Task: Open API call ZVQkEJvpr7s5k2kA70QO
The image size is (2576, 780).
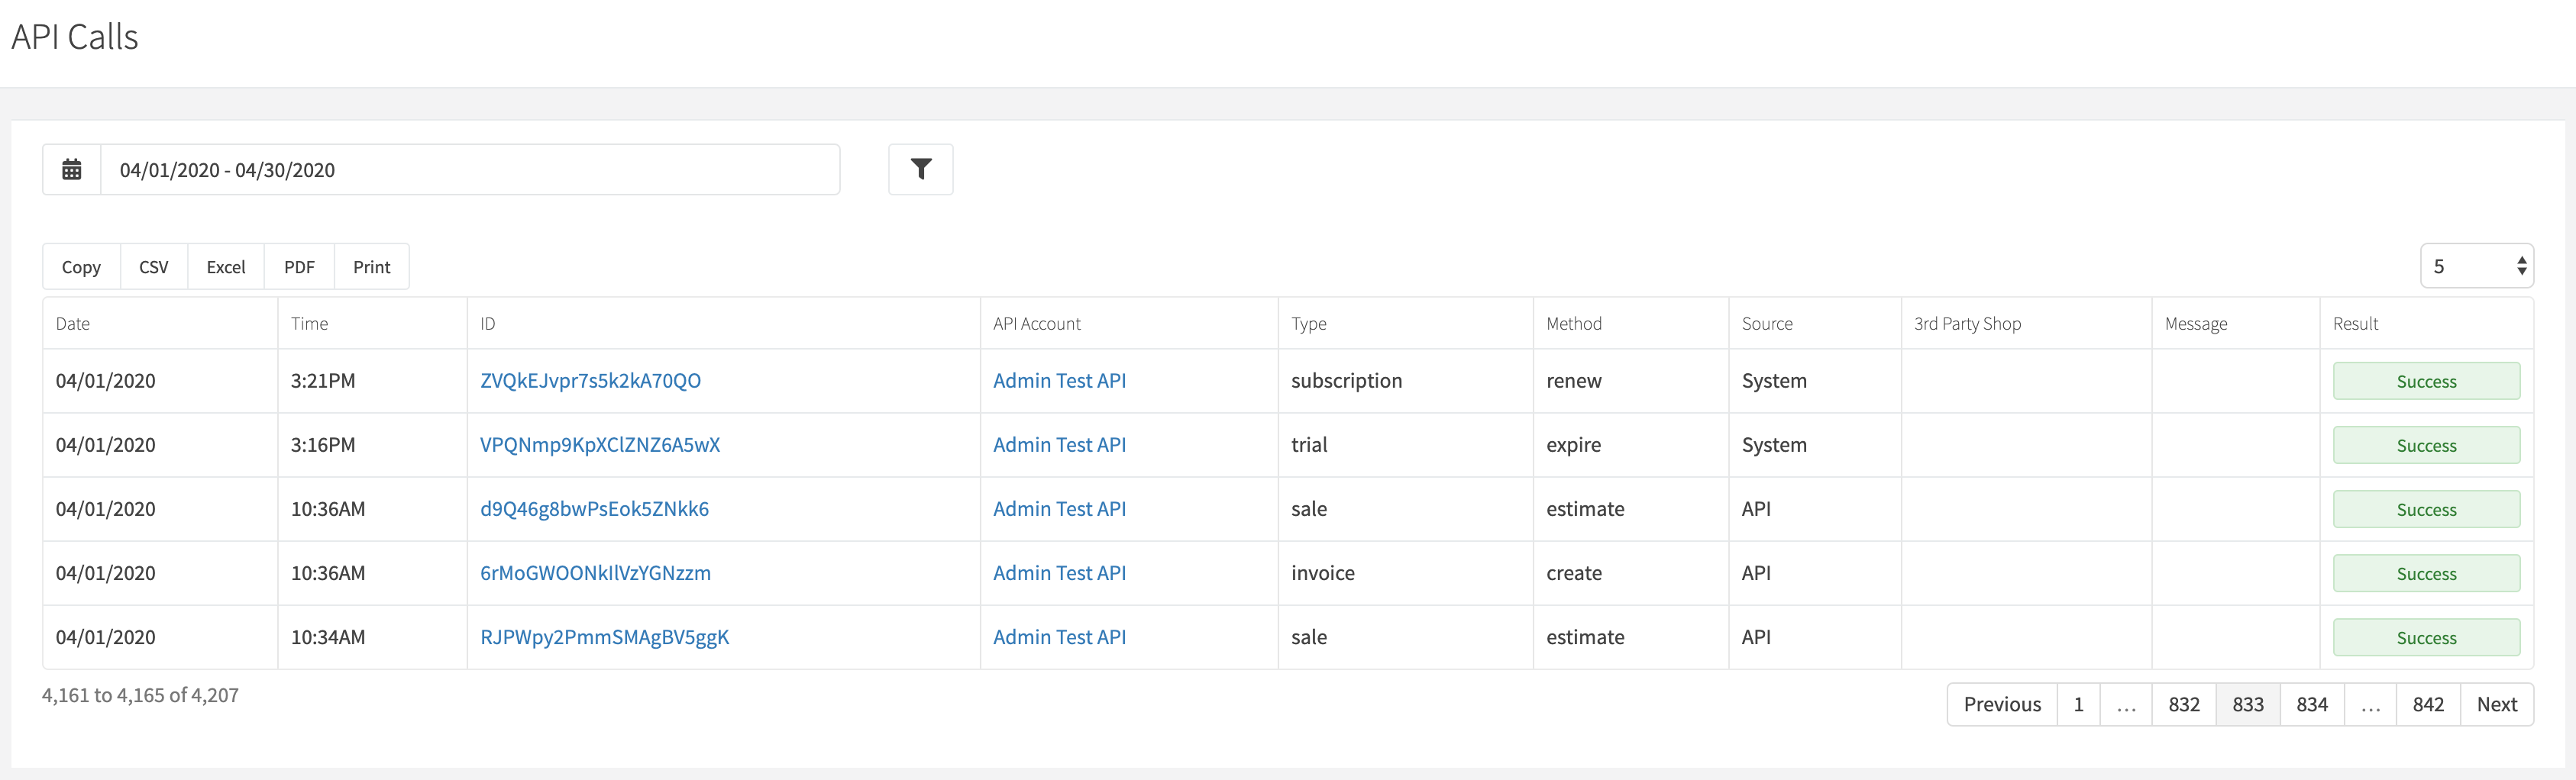Action: coord(590,381)
